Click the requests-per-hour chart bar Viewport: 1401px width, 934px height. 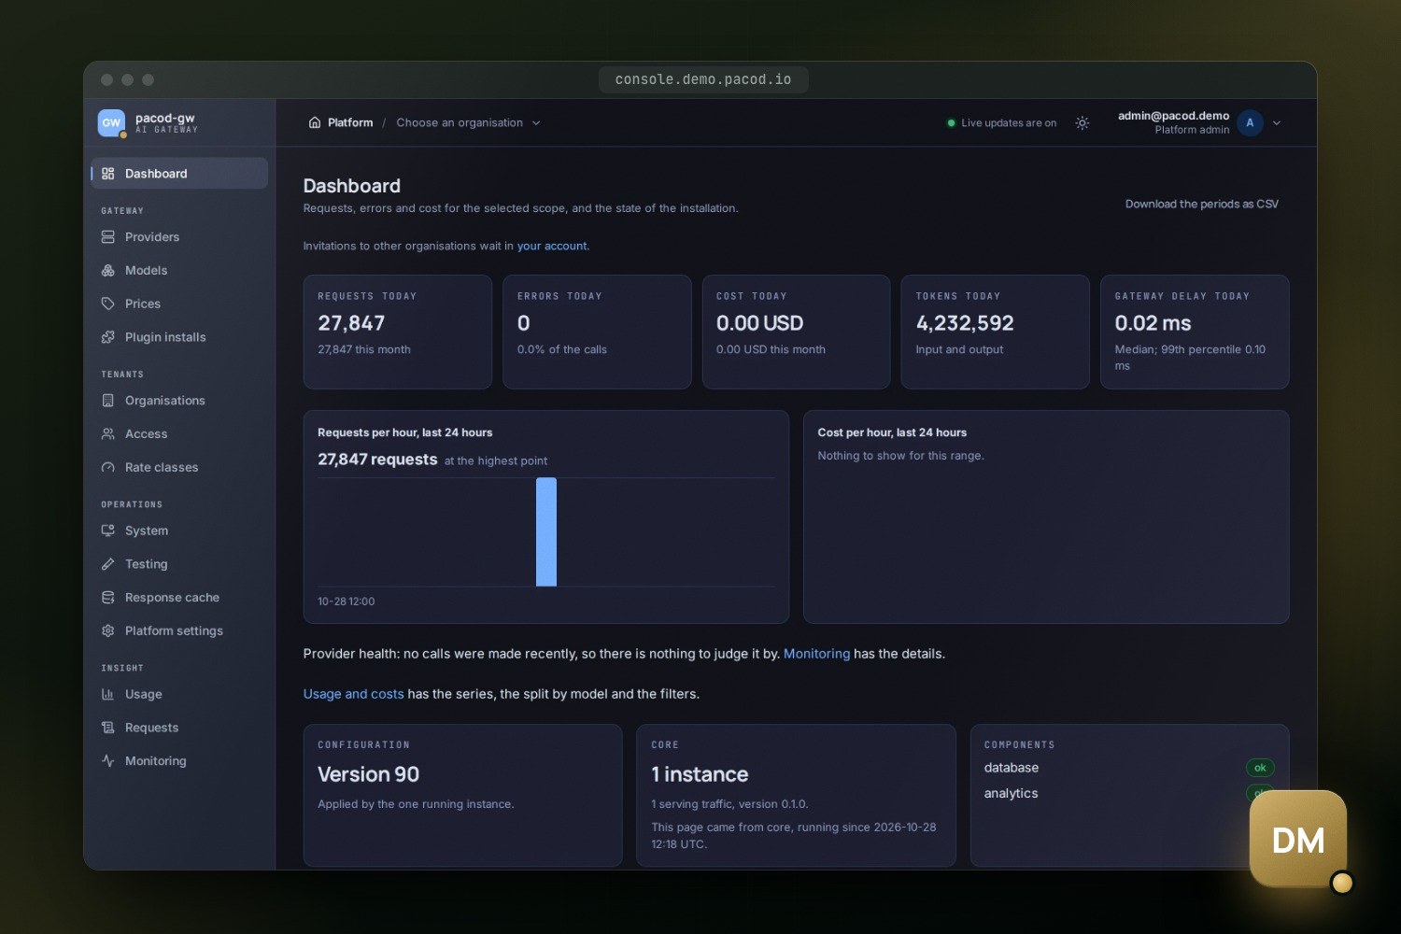546,532
